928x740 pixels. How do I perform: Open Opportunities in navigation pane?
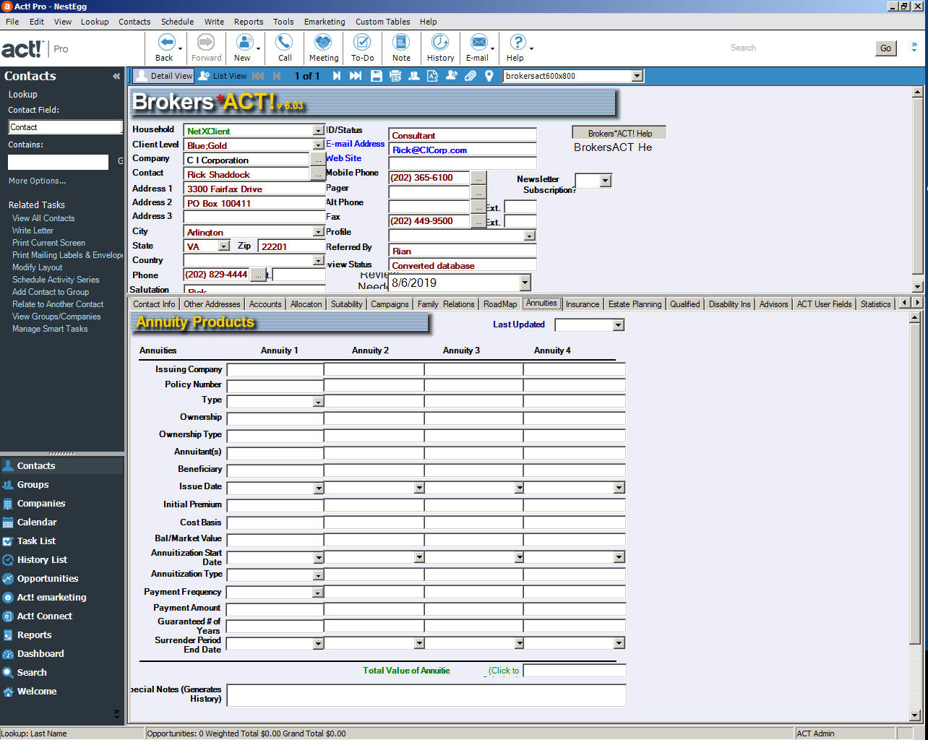point(62,579)
